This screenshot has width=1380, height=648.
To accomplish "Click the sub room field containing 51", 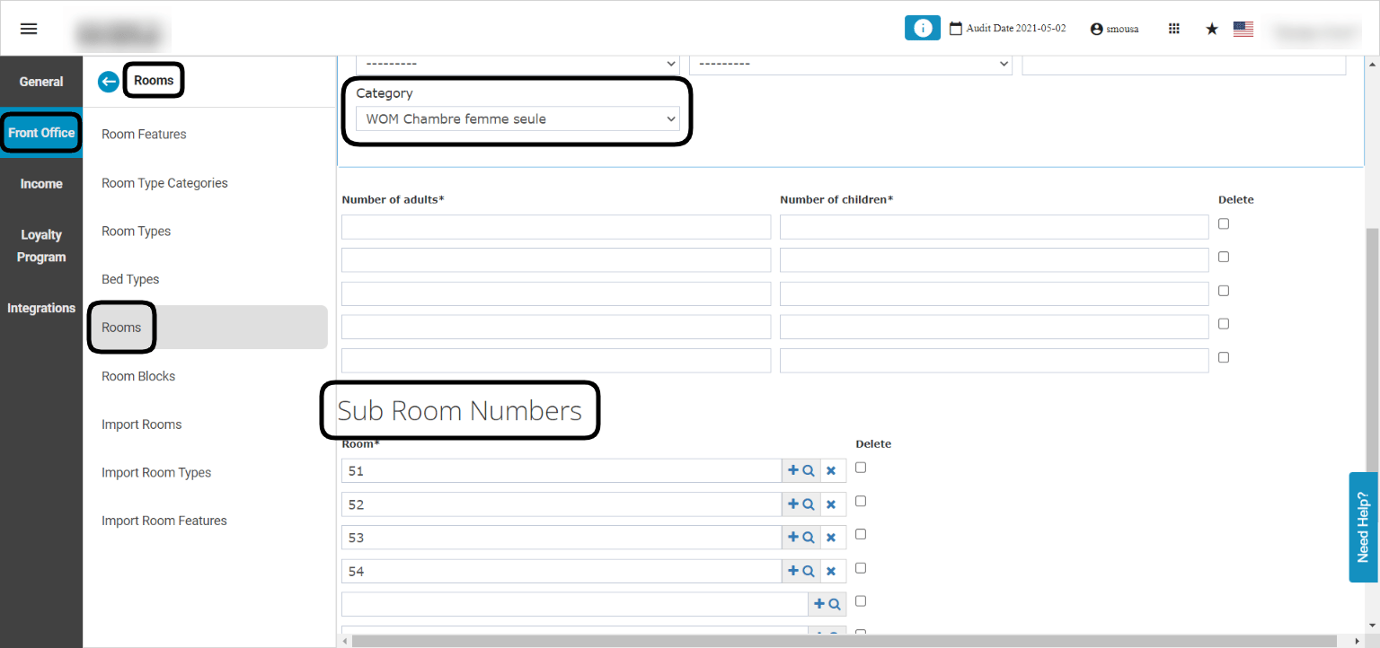I will click(562, 470).
